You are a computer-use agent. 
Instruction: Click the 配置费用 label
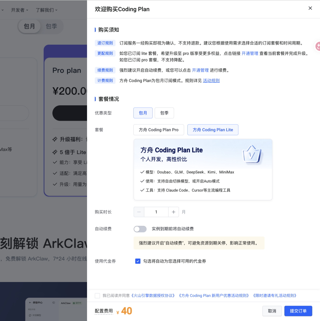point(104,311)
